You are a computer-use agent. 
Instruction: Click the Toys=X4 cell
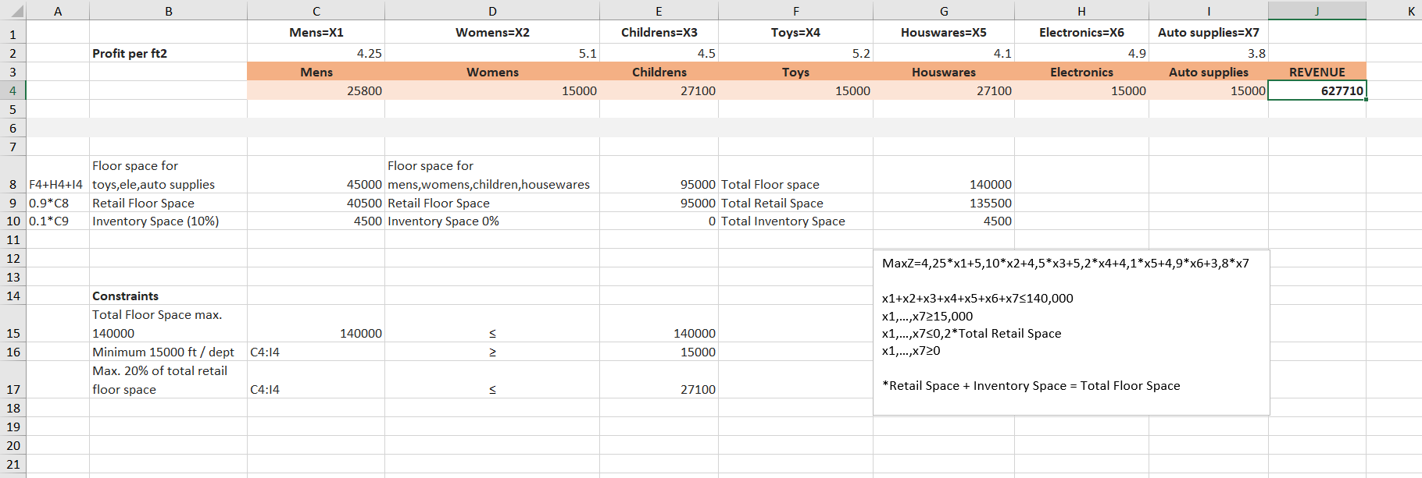(x=795, y=32)
